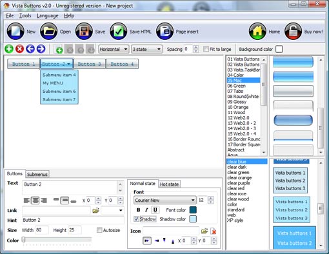
Task: Open the Horizontal orientation dropdown
Action: 114,49
